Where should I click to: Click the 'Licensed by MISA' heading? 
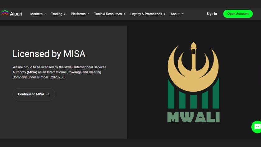pos(49,54)
